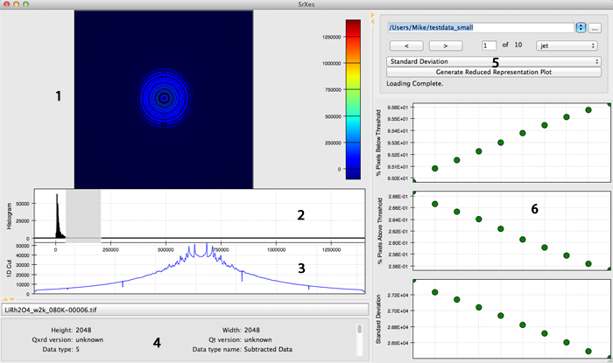Screen dimensions: 613x363
Task: Click the metadata panel vertical scrollbar
Action: pyautogui.click(x=359, y=339)
